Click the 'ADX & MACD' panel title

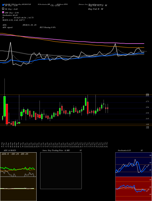pyautogui.click(x=10, y=150)
